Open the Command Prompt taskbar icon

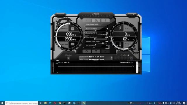click(x=65, y=103)
